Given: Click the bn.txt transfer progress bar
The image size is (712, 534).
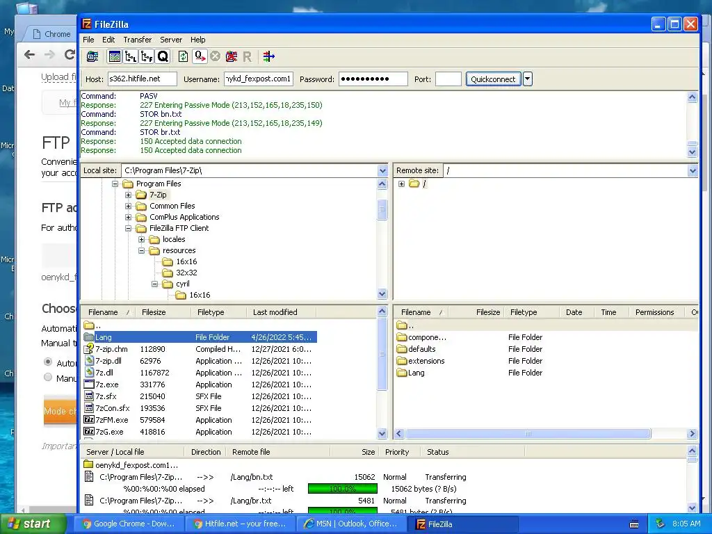Looking at the screenshot, I should [342, 489].
